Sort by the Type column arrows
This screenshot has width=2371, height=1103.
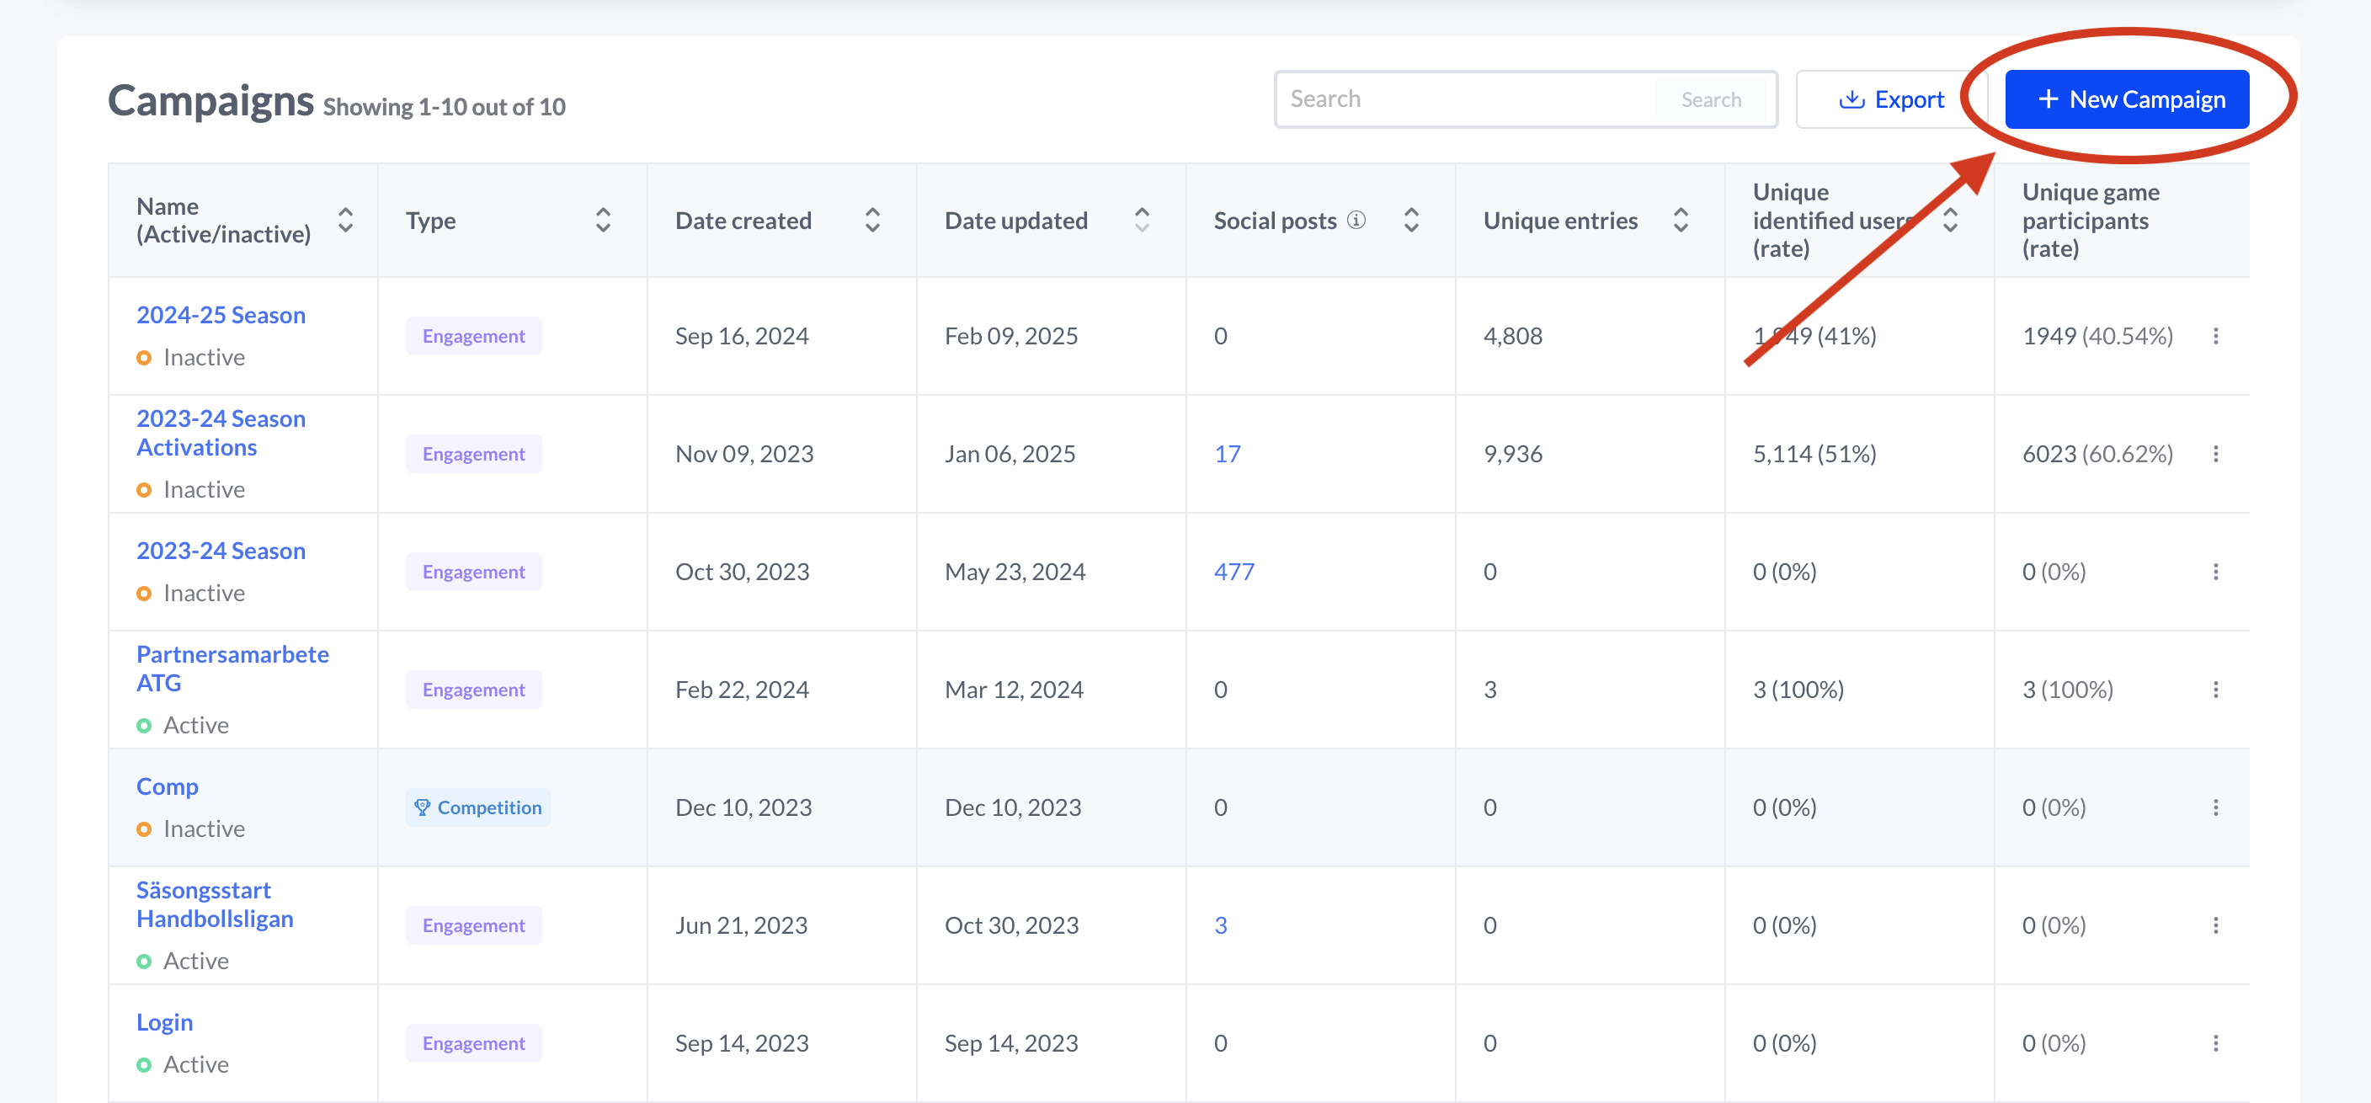point(603,220)
